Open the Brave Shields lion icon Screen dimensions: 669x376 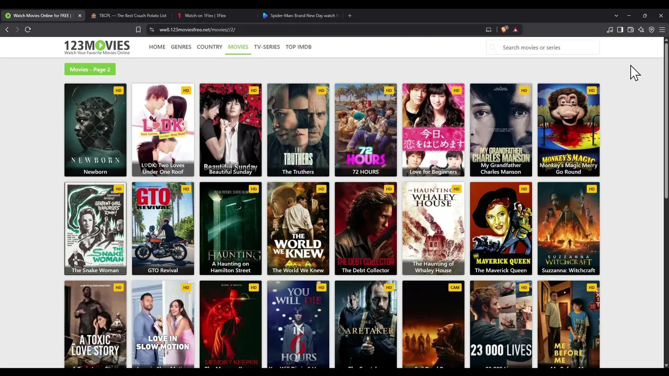coord(503,30)
